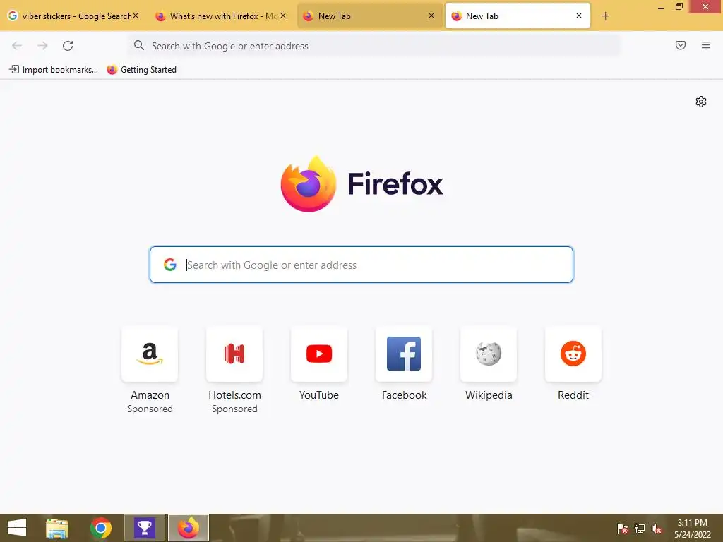Open a new tab with plus button
This screenshot has width=723, height=542.
(605, 16)
